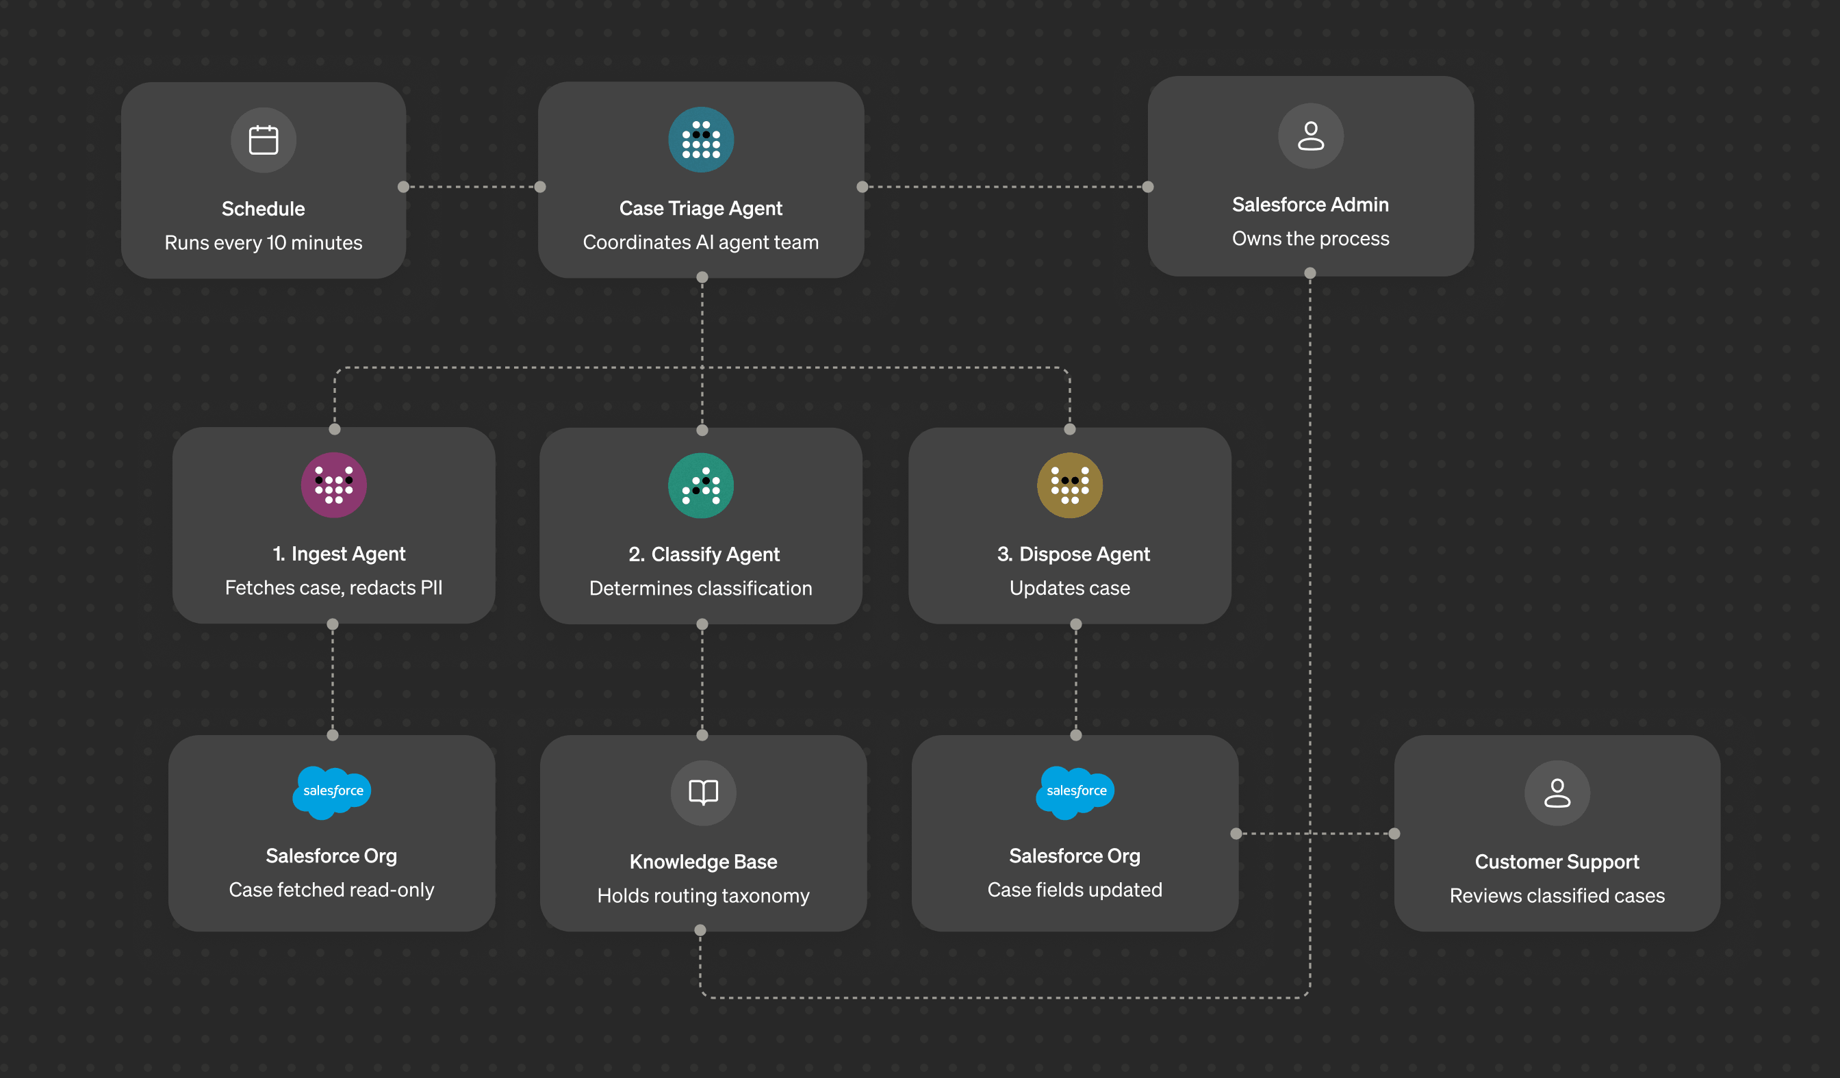1840x1078 pixels.
Task: Click connector dot on Case Triage Agent's right edge
Action: tap(862, 187)
